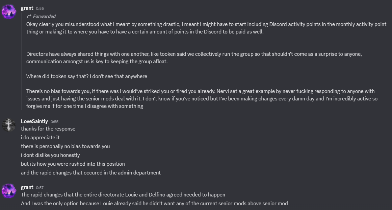Click grant's username on the first message
The image size is (392, 210).
point(27,8)
